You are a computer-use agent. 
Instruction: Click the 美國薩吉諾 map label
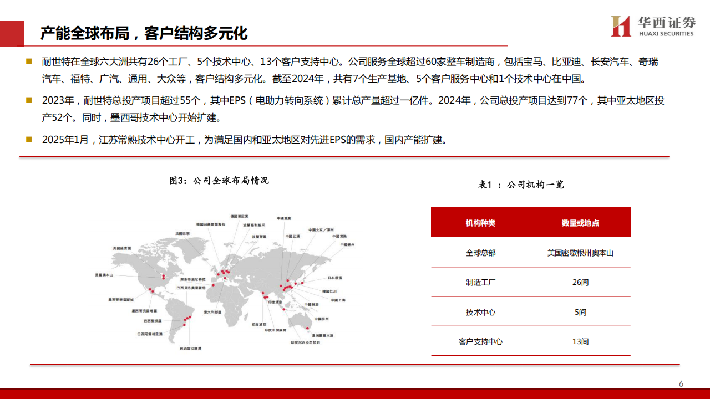(x=122, y=248)
